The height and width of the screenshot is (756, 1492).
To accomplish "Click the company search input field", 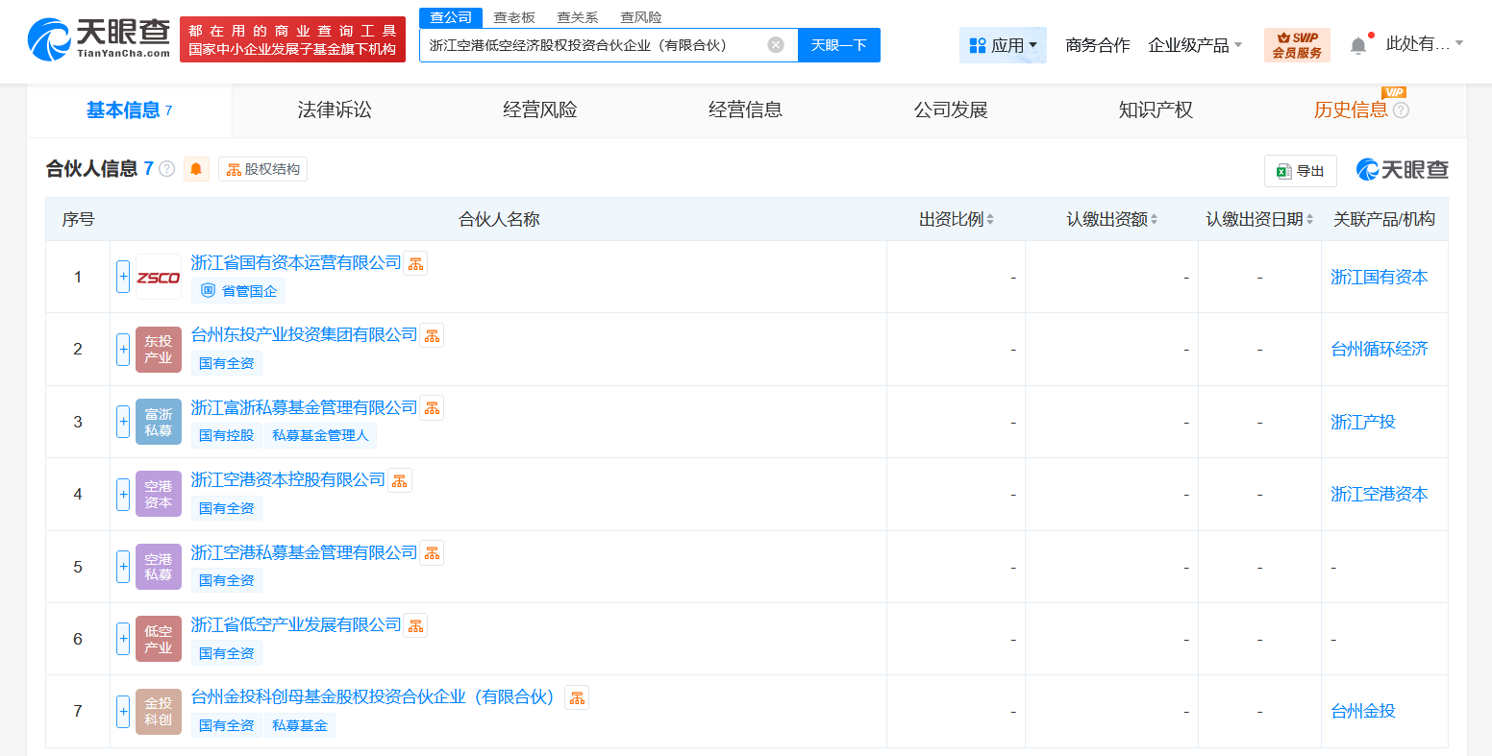I will [x=591, y=45].
